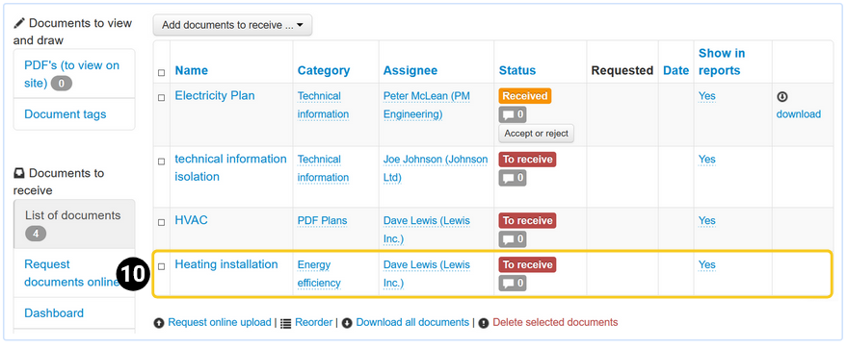Click To receive badge for technical information isolation
Screen dimensions: 847x348
pos(527,160)
